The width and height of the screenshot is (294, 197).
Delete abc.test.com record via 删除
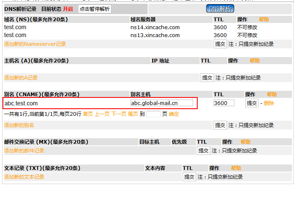coord(269,103)
